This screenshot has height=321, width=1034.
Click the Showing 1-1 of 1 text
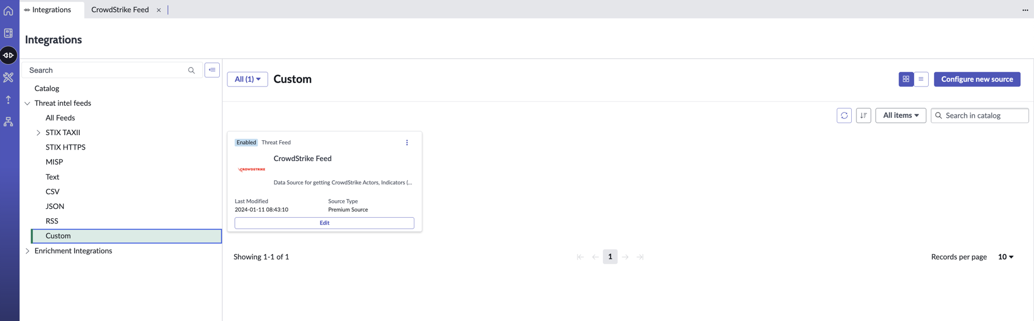click(262, 257)
